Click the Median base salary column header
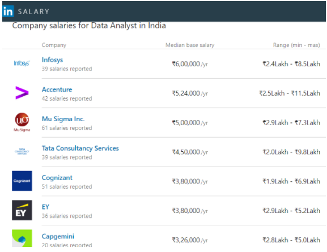 [x=190, y=45]
